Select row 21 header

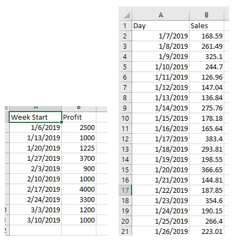coord(125,231)
